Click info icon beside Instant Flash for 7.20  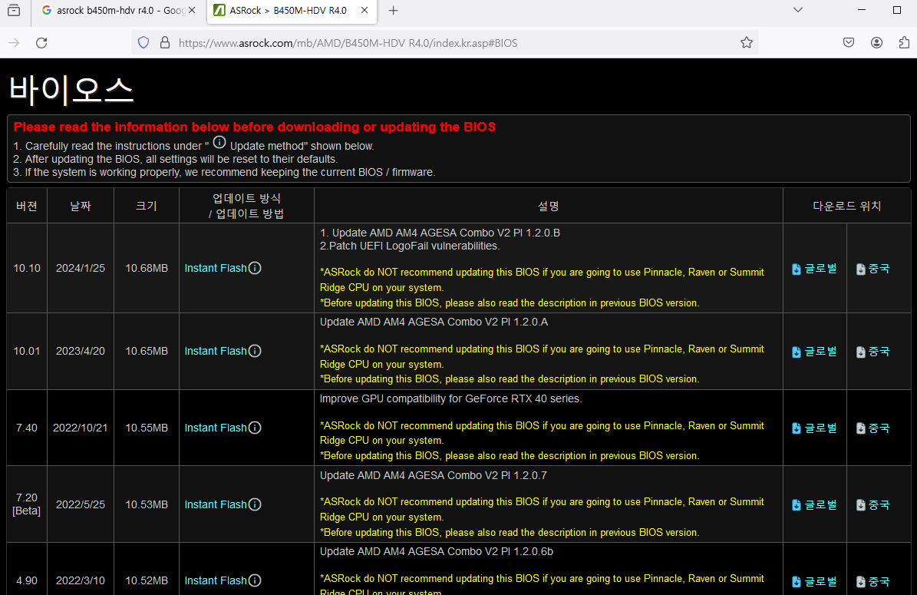point(255,504)
